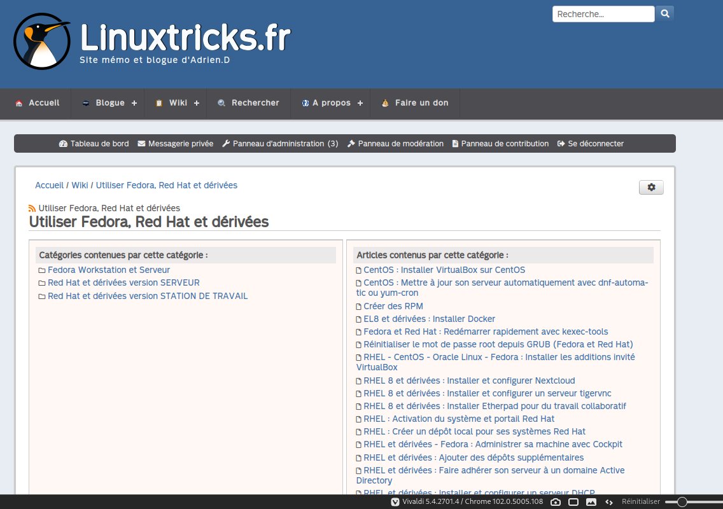Click the search magnifier button
The image size is (723, 509).
[665, 14]
